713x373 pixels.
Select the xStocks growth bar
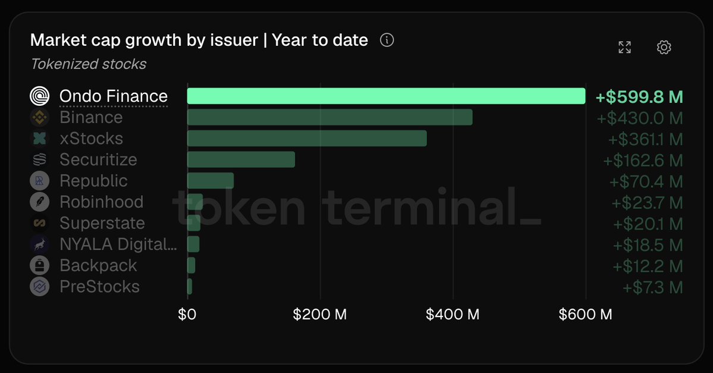pyautogui.click(x=307, y=138)
